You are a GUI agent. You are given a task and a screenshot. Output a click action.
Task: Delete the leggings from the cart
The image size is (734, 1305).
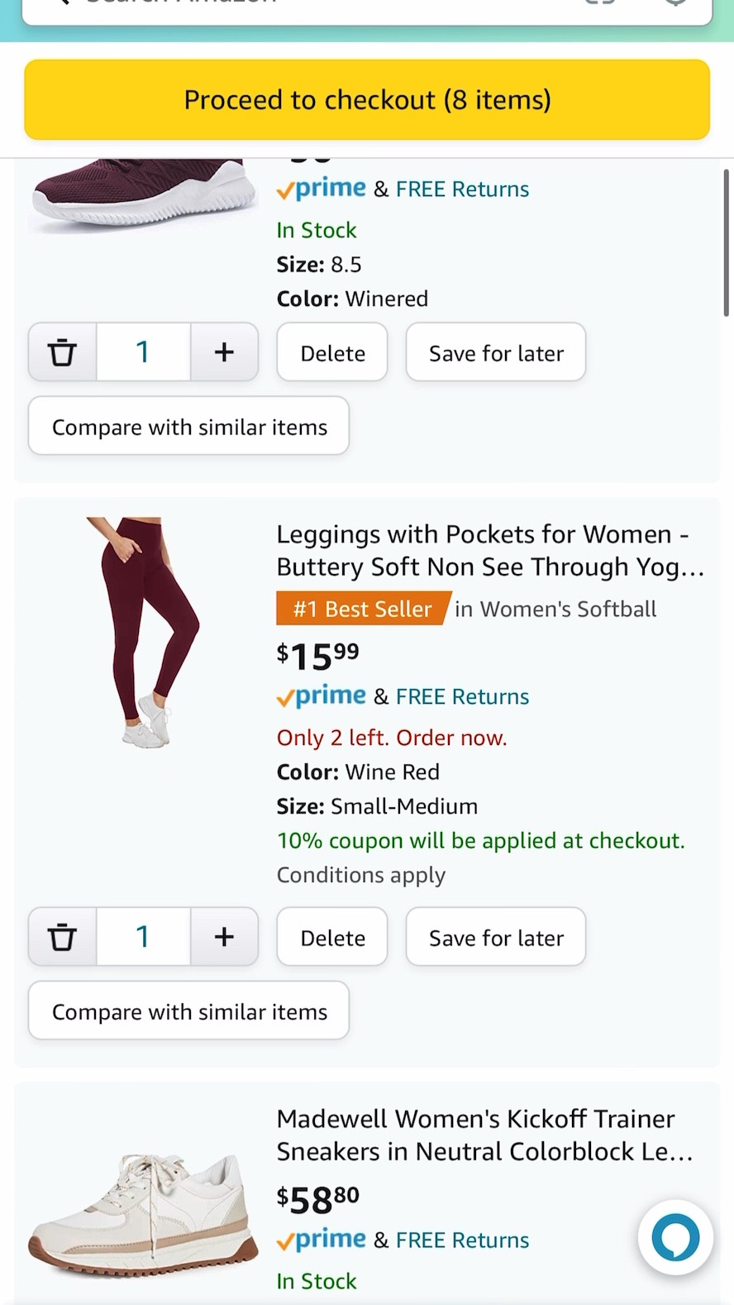click(x=331, y=936)
